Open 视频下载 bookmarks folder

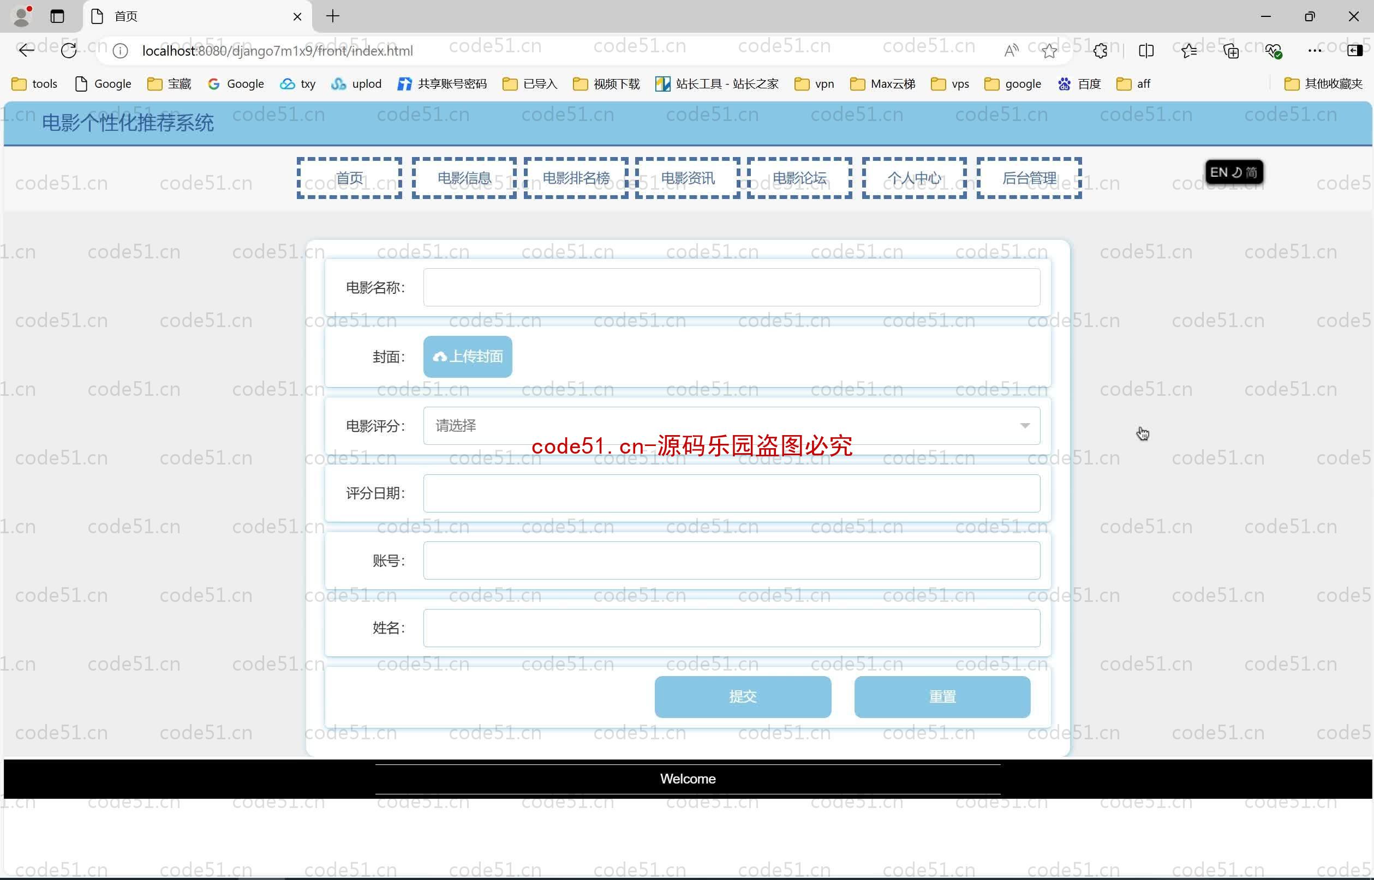click(607, 84)
